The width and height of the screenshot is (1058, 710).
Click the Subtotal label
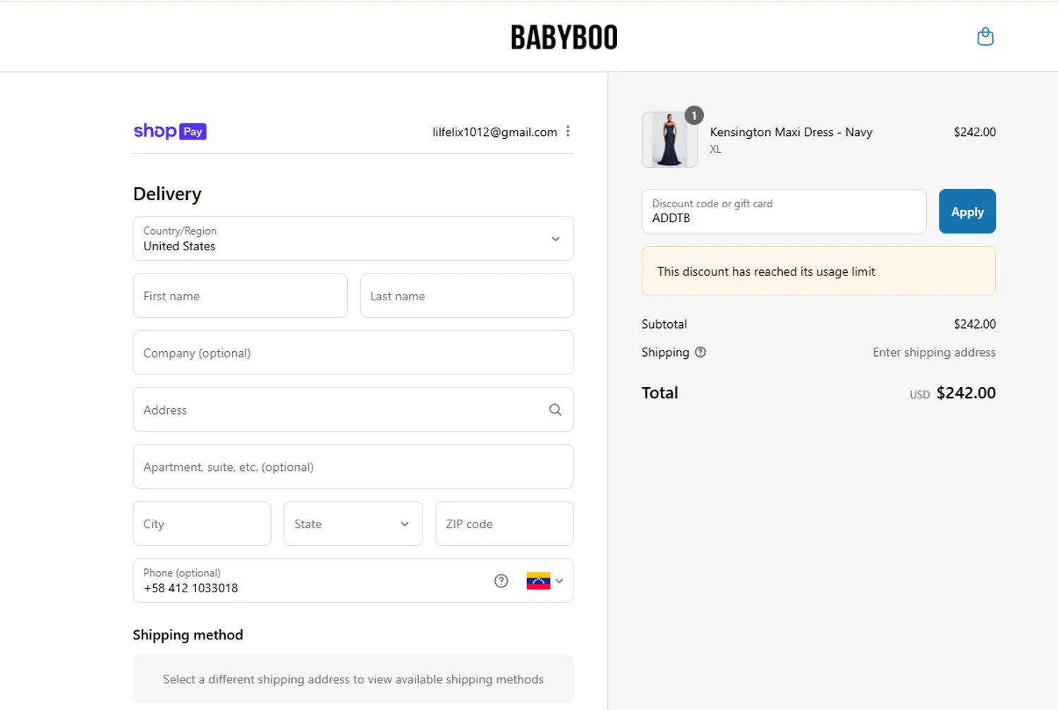tap(664, 324)
